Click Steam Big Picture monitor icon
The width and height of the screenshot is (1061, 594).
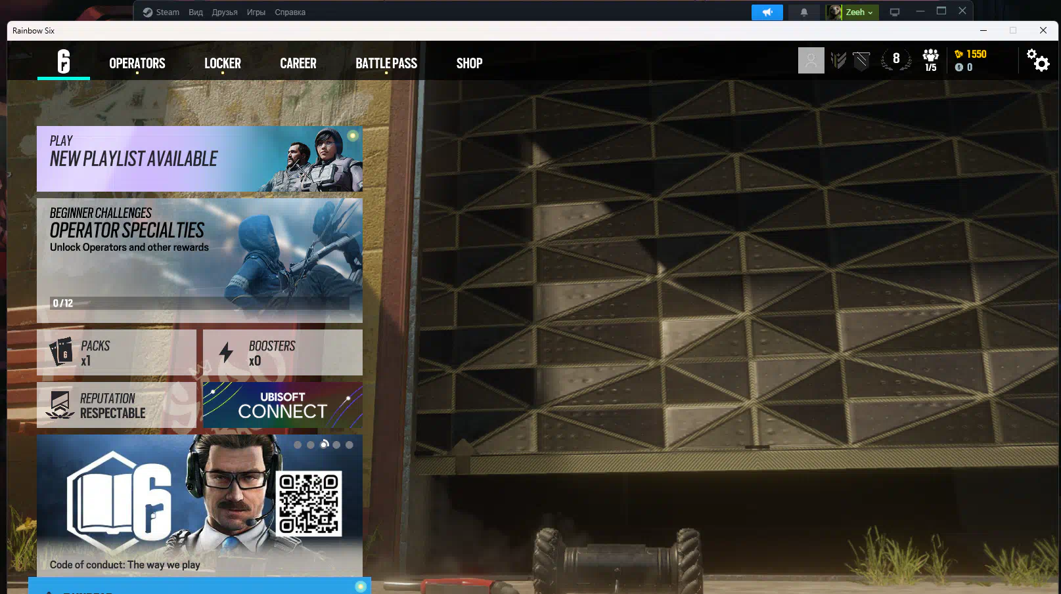click(x=894, y=12)
